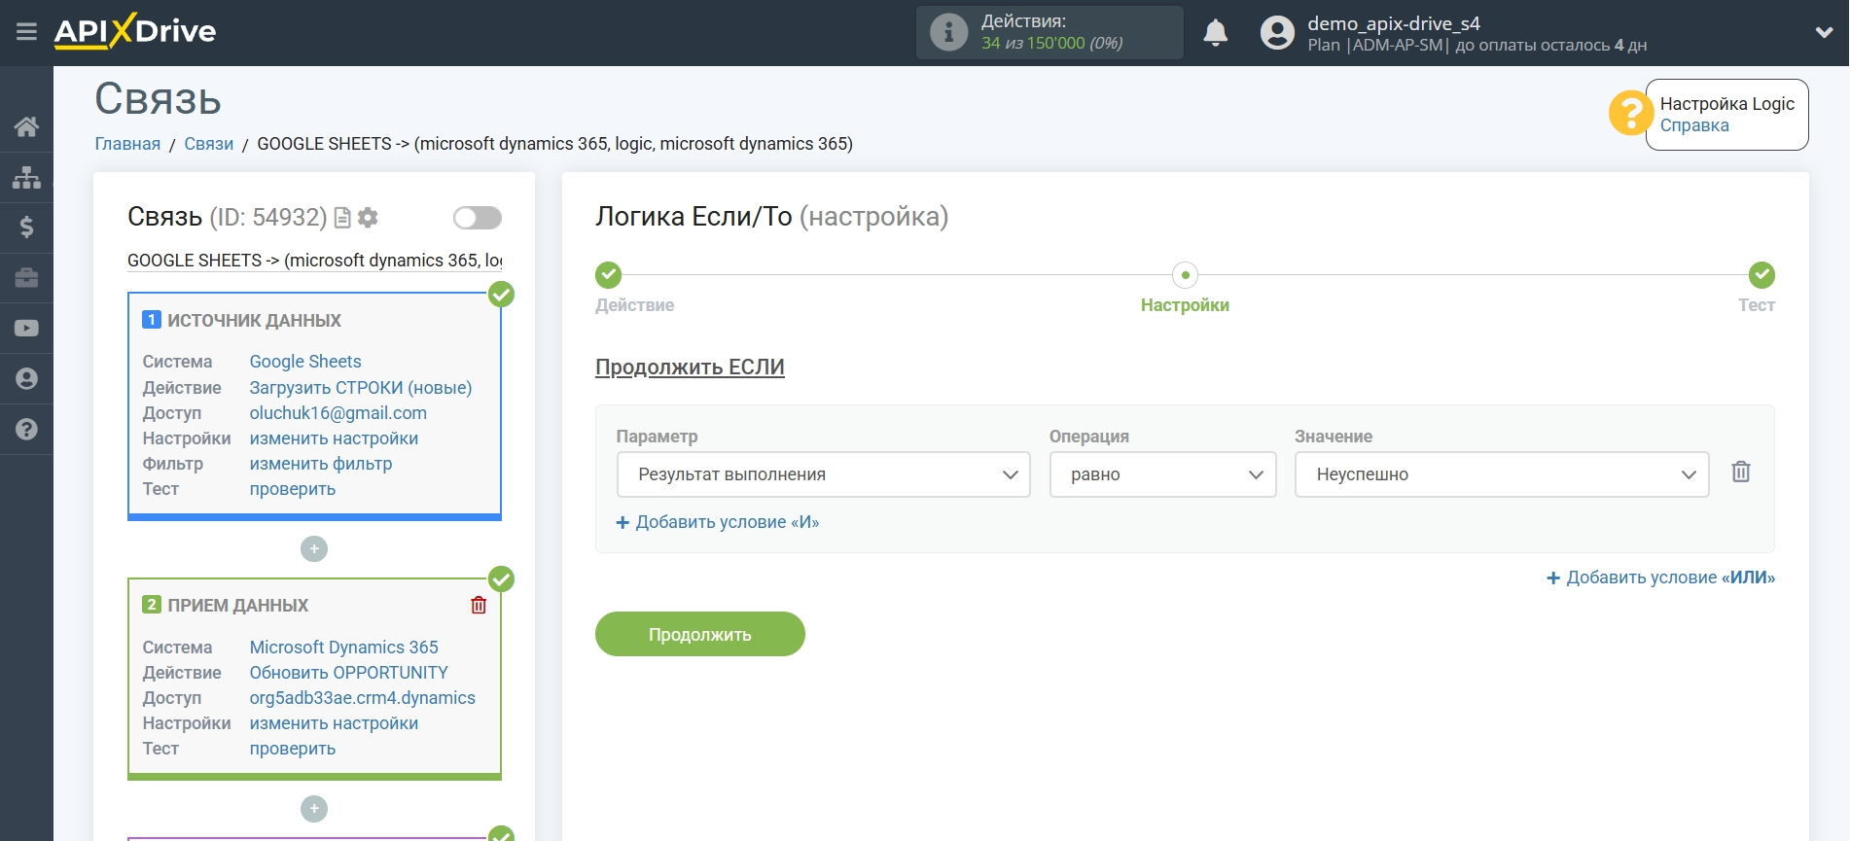The width and height of the screenshot is (1850, 841).
Task: Open profile sidebar icon
Action: tap(26, 378)
